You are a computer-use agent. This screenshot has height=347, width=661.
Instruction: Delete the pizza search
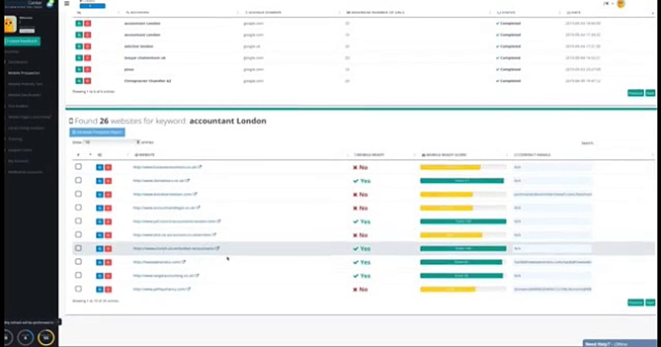(87, 69)
